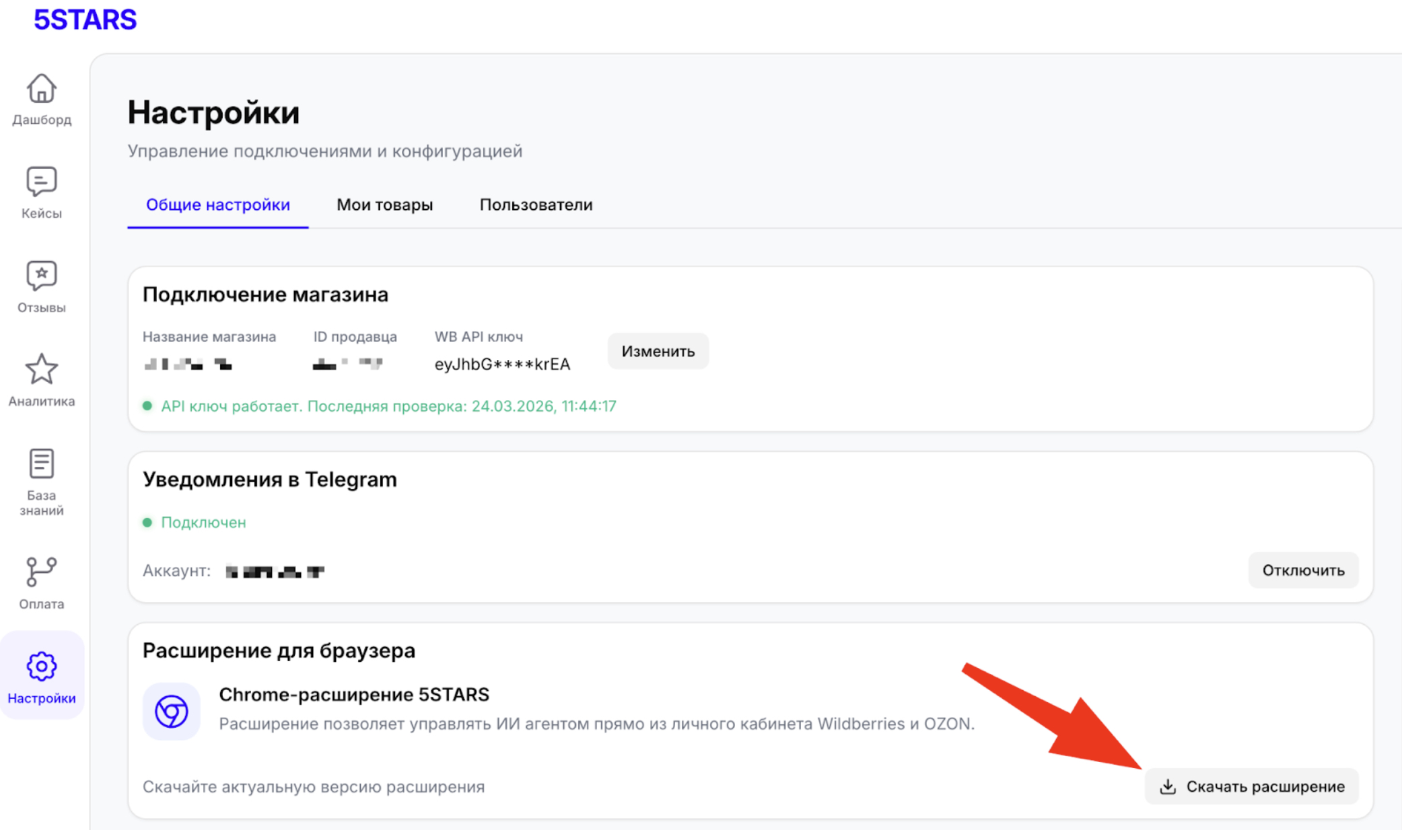Click Подключение магазина heading
The image size is (1402, 830).
click(x=265, y=295)
